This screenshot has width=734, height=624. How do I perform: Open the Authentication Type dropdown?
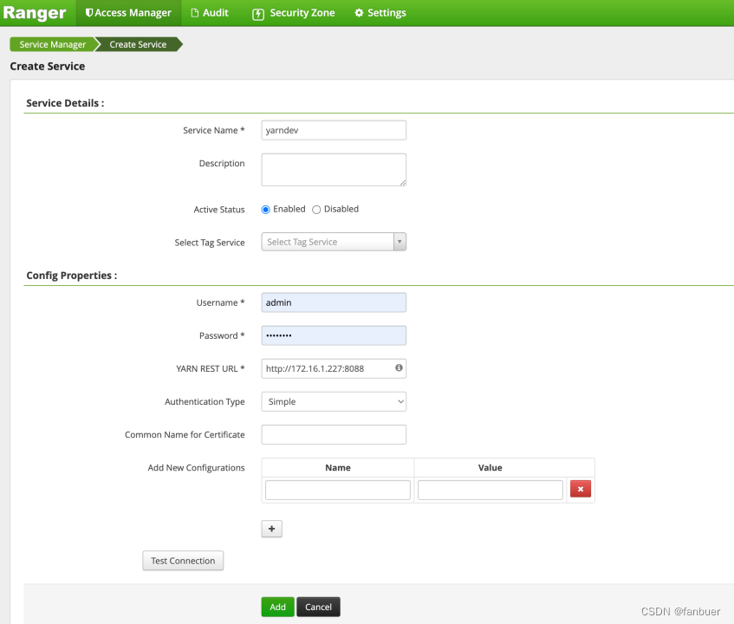334,401
